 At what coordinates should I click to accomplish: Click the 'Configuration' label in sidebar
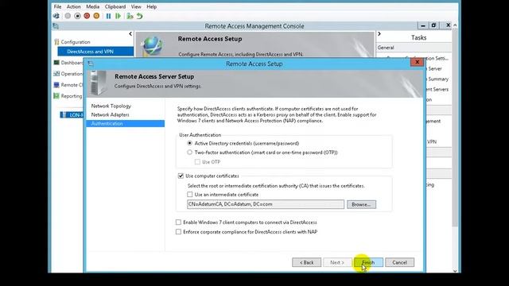coord(76,42)
